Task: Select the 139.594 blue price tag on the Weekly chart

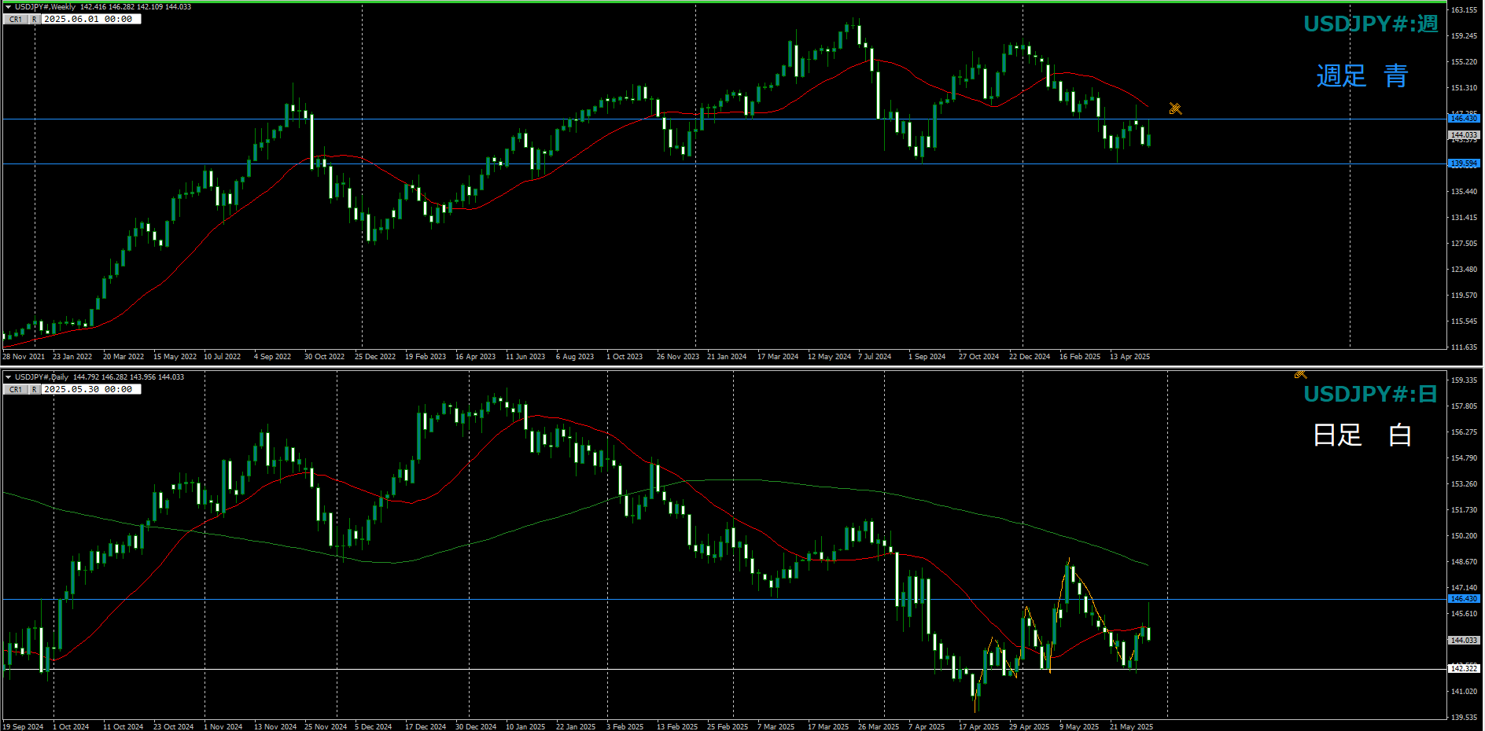Action: tap(1464, 163)
